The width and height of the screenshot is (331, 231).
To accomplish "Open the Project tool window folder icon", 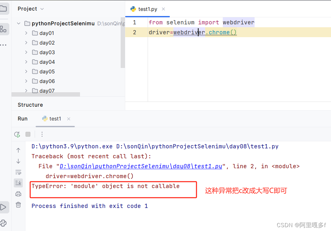I will [3, 9].
